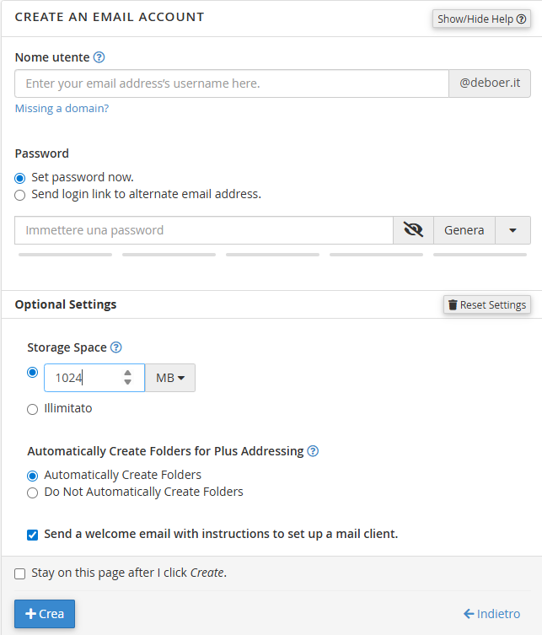Decrease storage space with down stepper arrow
Screen dimensions: 542x635
127,383
